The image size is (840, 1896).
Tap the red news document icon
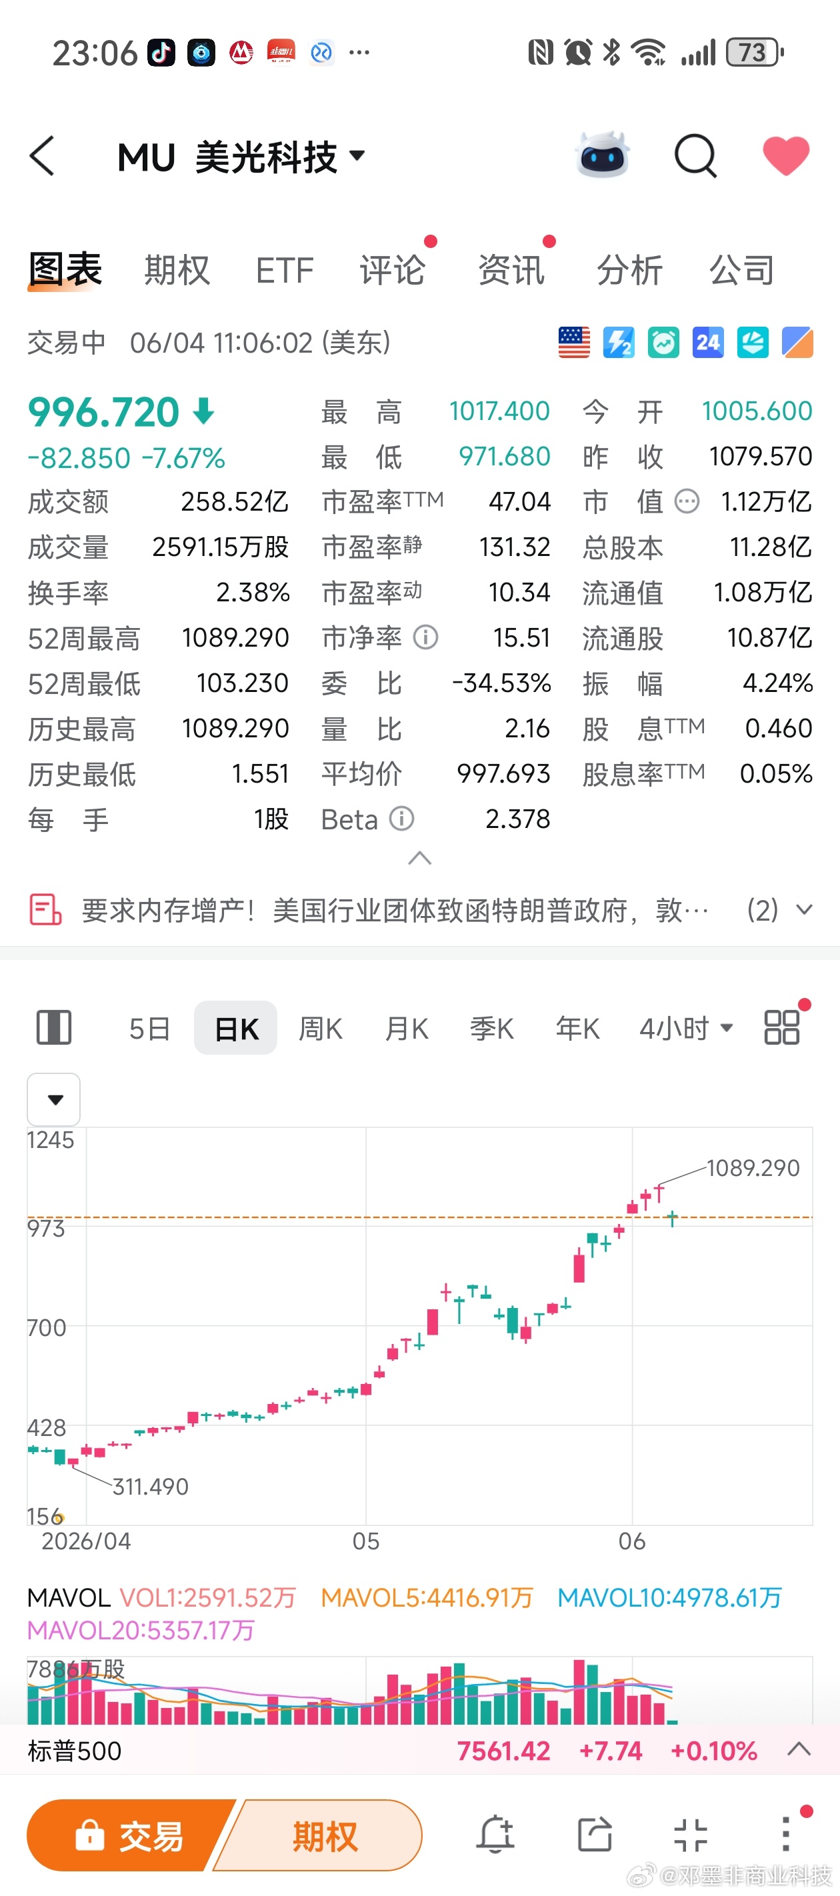pos(45,910)
